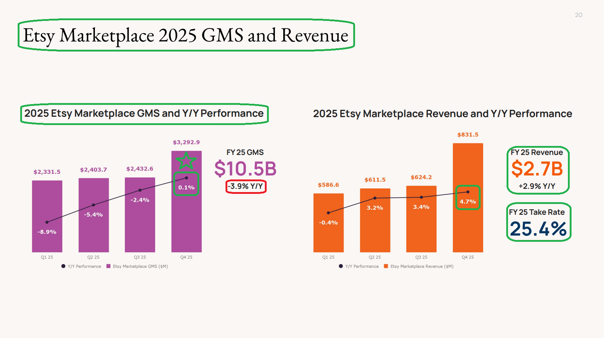Click the Revenue and Y/Y Performance chart heading
The image size is (604, 338).
pos(442,114)
